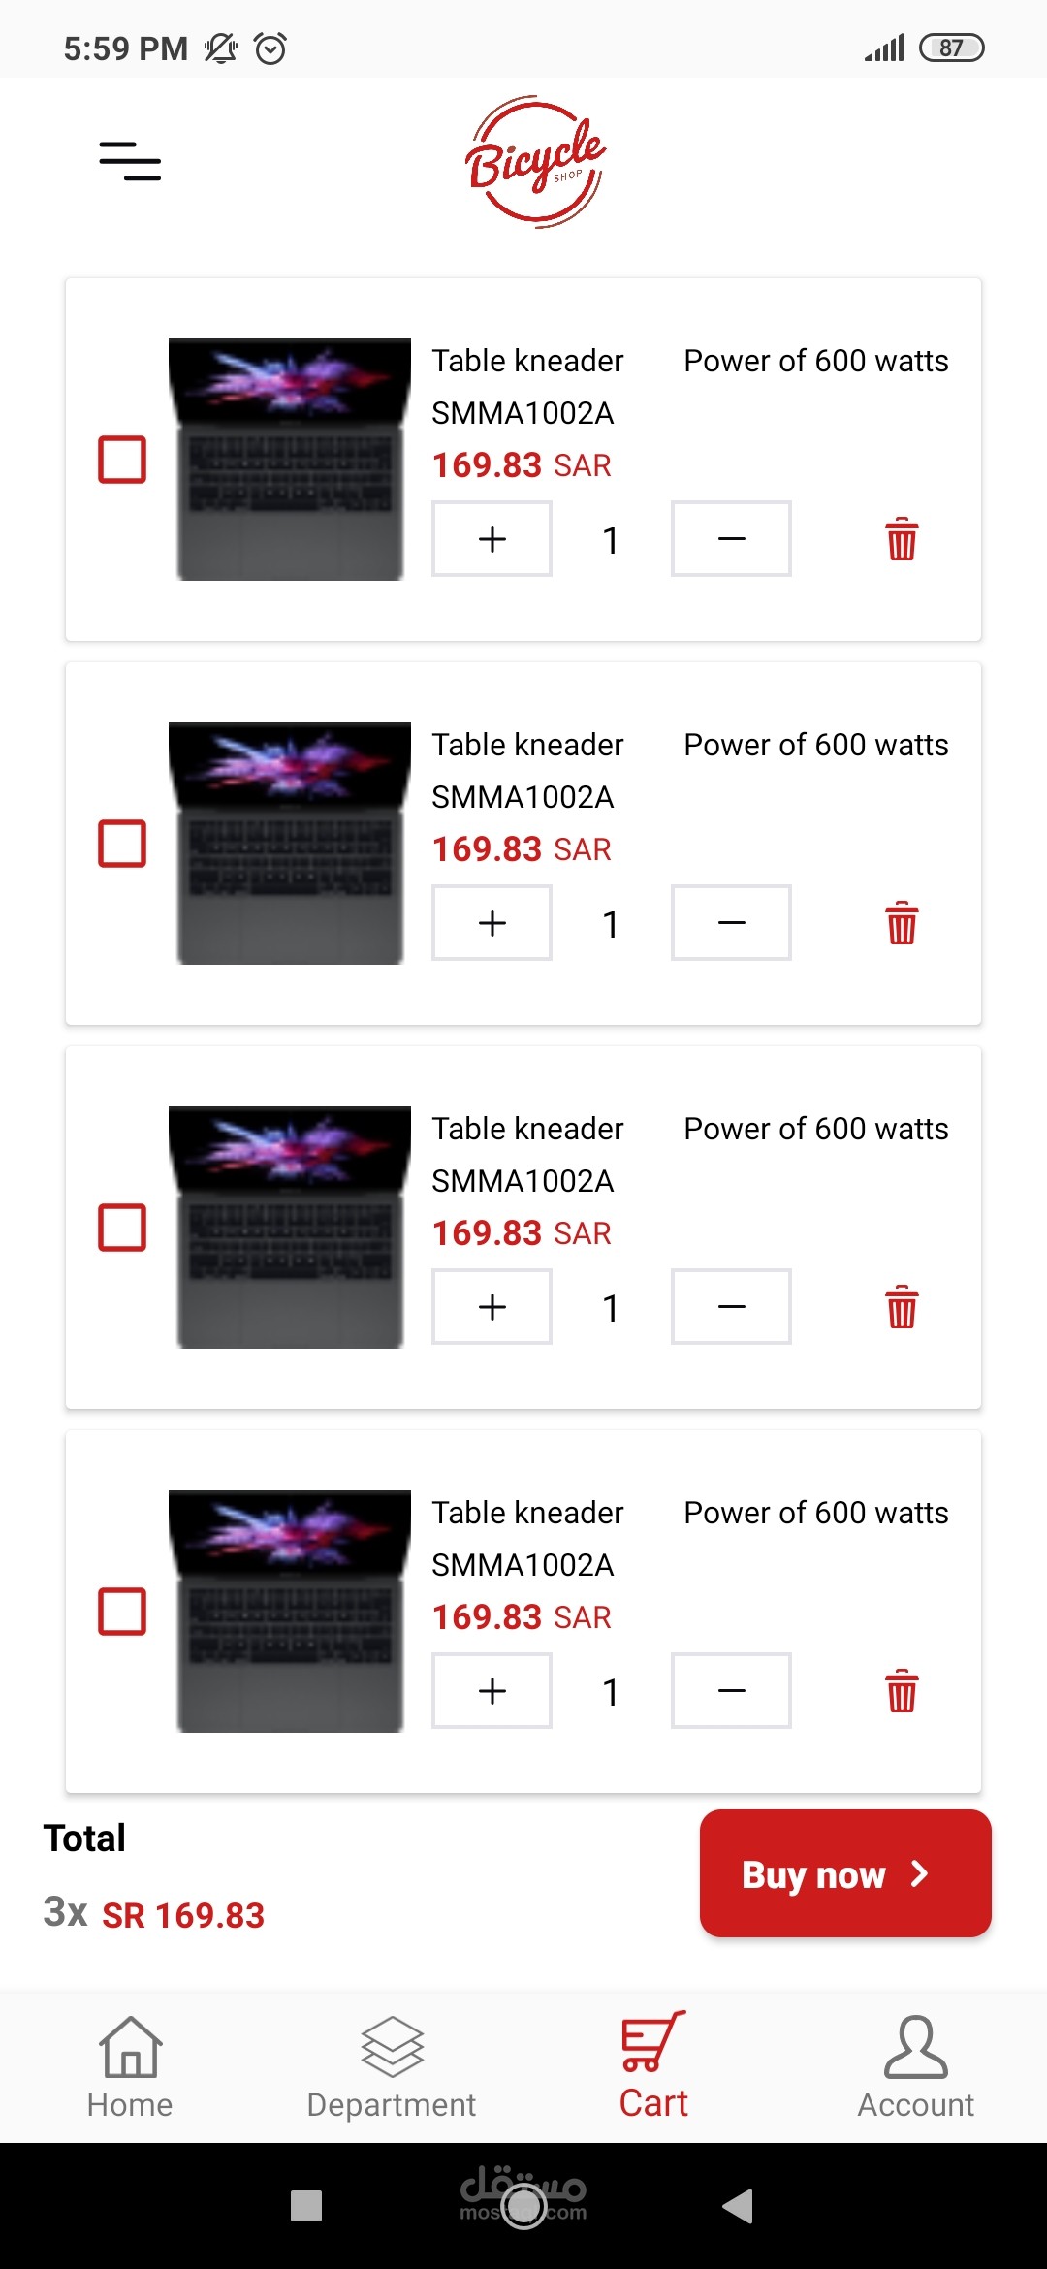Open the third item's laptop thumbnail
The height and width of the screenshot is (2269, 1047).
[290, 1228]
